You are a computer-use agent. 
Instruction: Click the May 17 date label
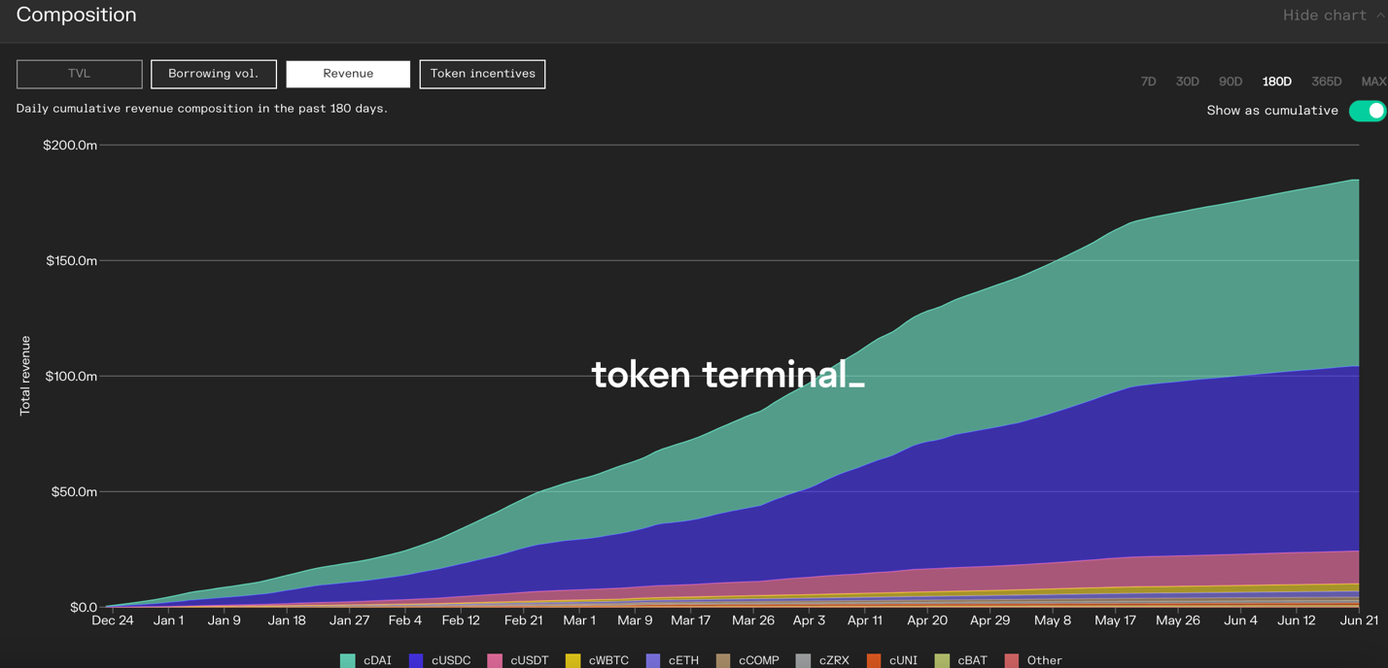click(1115, 620)
